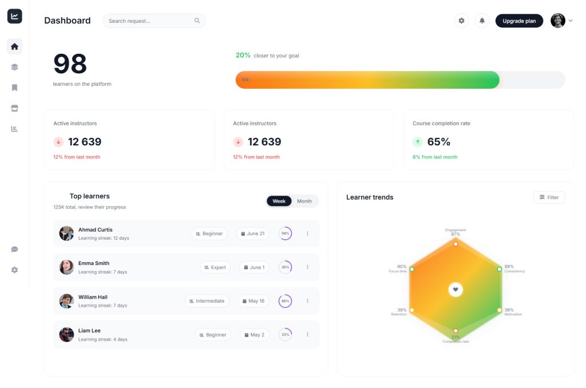Viewport: 586px width, 388px height.
Task: Click the 8% from last month text
Action: 435,157
